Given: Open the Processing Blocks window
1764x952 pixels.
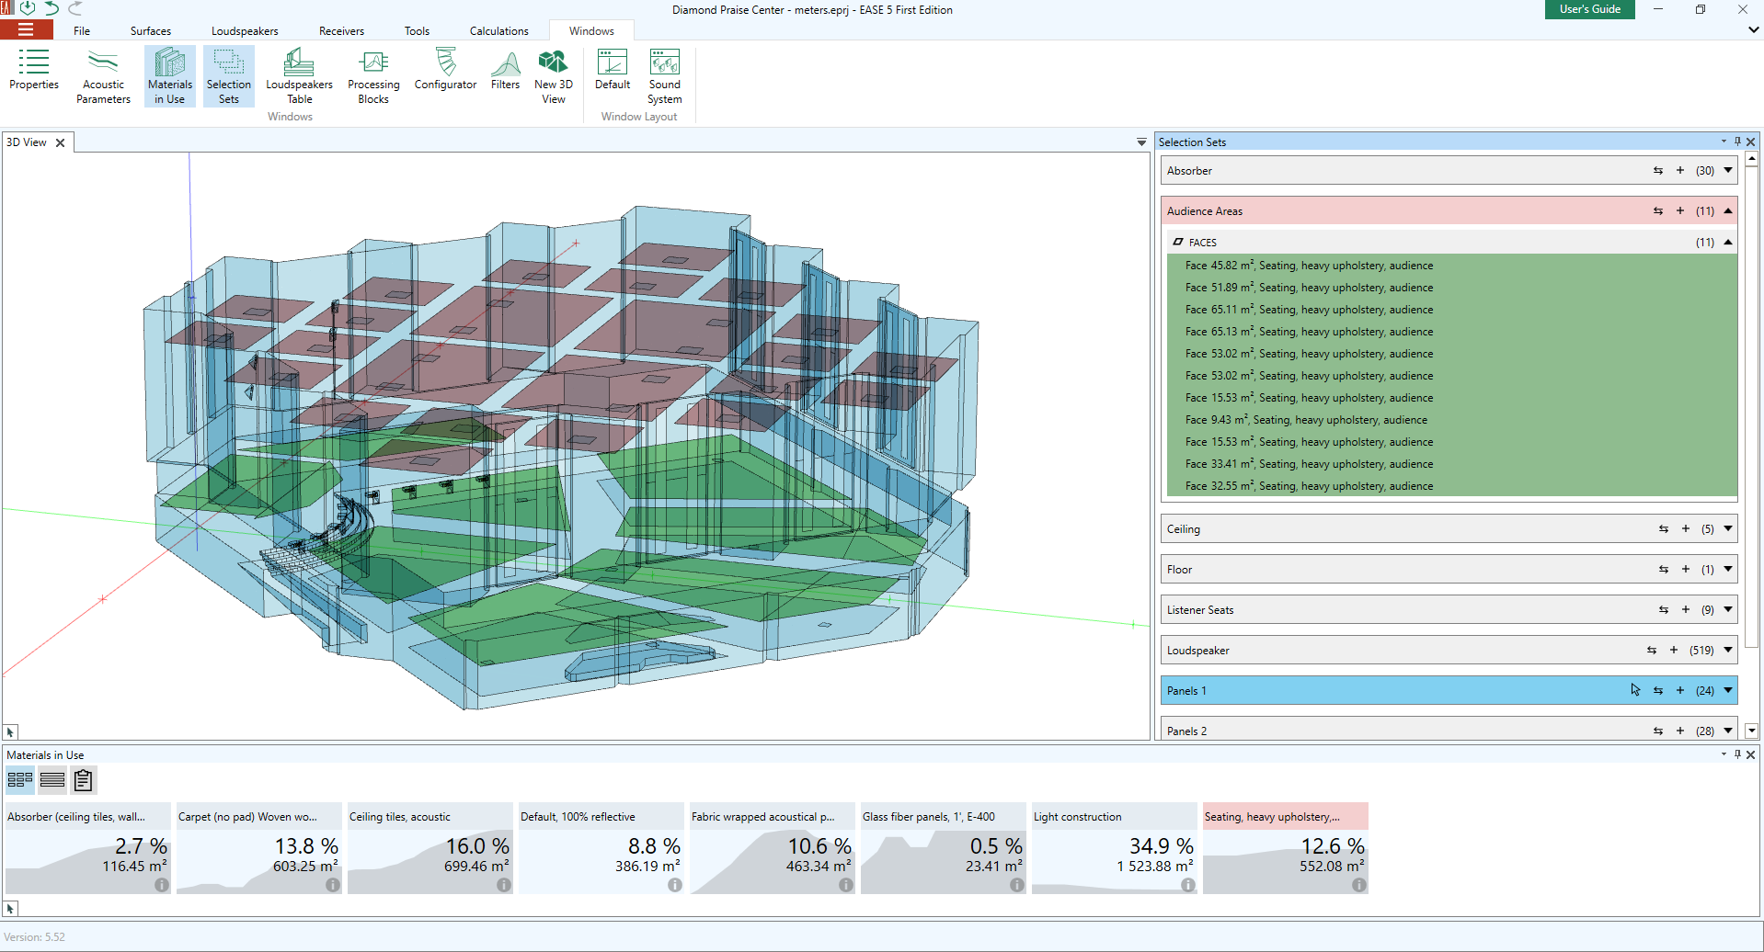Looking at the screenshot, I should 372,75.
